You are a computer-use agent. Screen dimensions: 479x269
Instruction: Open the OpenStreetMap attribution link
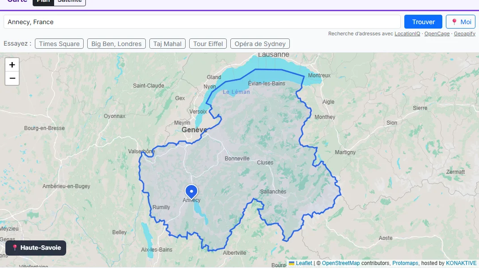point(341,263)
